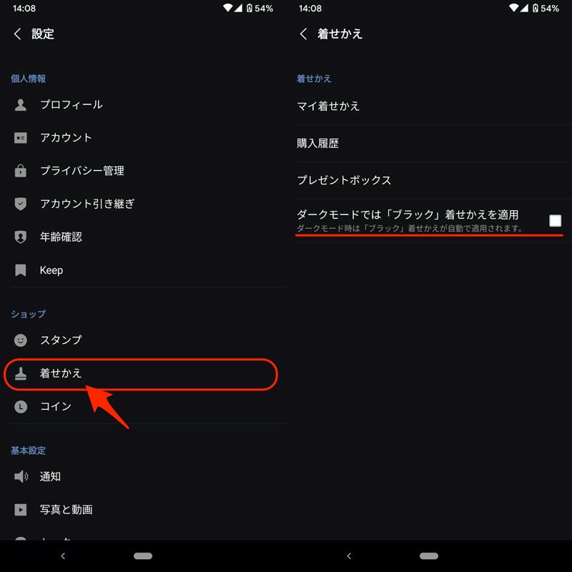The width and height of the screenshot is (572, 572).
Task: Tap the age verification badge icon
Action: click(x=21, y=237)
